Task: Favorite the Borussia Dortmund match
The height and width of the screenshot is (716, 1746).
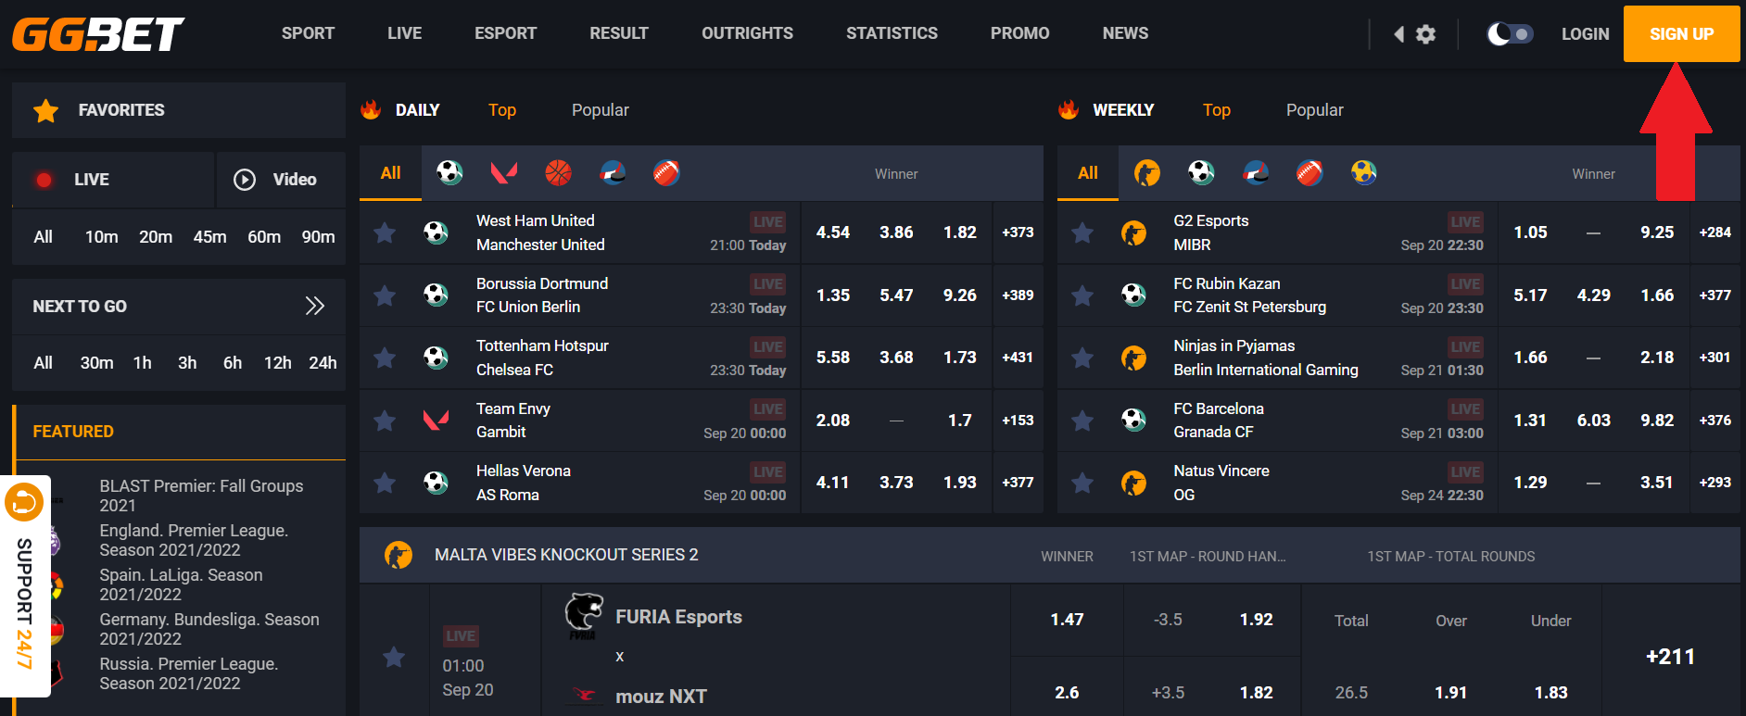Action: click(385, 295)
